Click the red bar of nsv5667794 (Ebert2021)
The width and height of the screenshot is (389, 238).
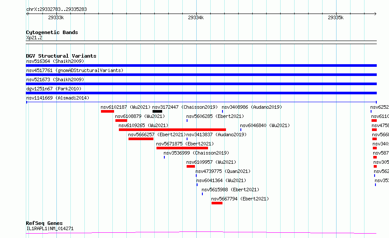tap(217, 203)
